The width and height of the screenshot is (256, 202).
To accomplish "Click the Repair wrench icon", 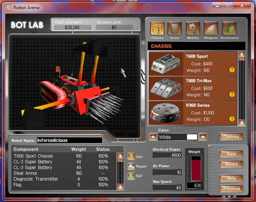I will [131, 166].
